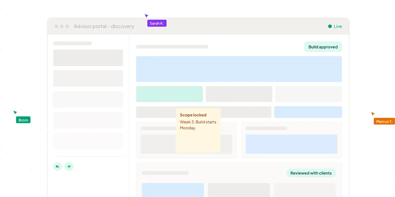
Task: Click the BL collaborator avatar
Action: pos(57,167)
